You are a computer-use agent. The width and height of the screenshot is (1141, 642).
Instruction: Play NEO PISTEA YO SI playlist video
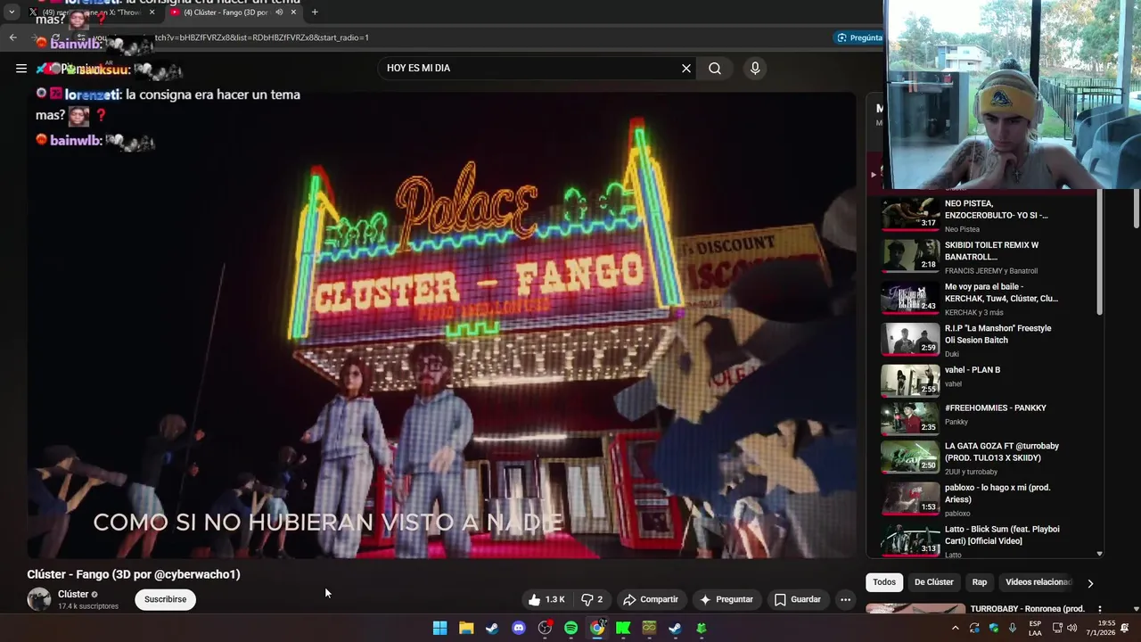(910, 215)
